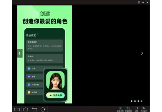Minimize the emulator window
The height and width of the screenshot is (112, 162).
pyautogui.click(x=143, y=2)
